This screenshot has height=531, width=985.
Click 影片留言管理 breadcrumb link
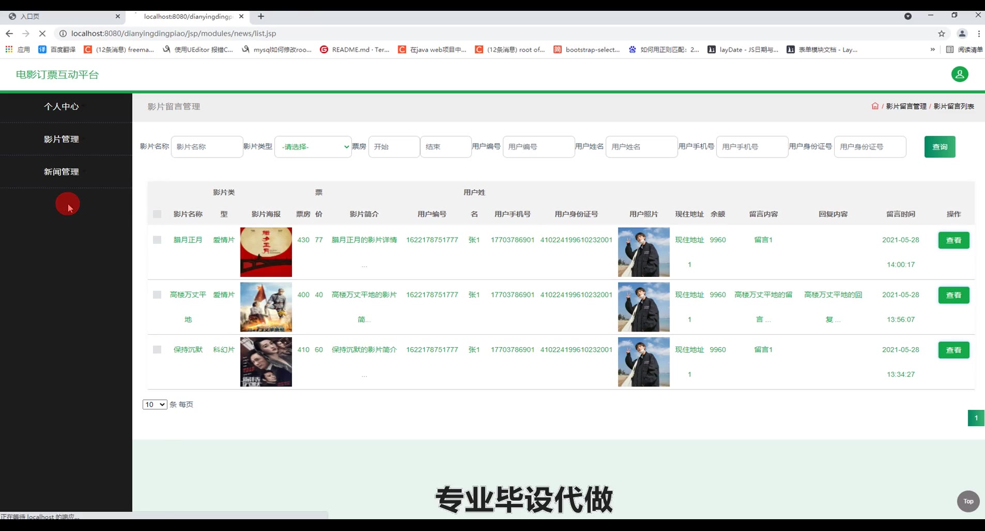point(906,106)
